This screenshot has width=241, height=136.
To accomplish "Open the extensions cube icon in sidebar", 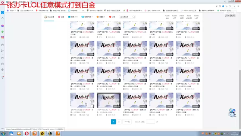I will tap(2, 70).
